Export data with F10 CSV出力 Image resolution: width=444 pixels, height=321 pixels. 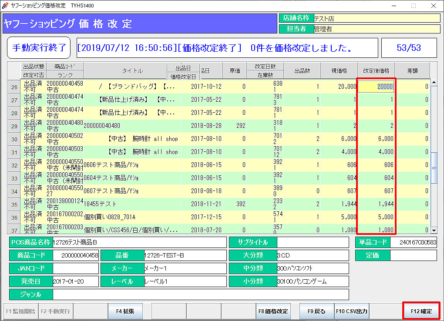coord(351,311)
